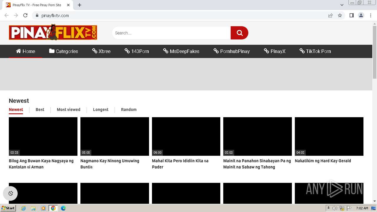Screen dimensions: 377x212
Task: Click the share page icon in address bar
Action: pyautogui.click(x=330, y=16)
